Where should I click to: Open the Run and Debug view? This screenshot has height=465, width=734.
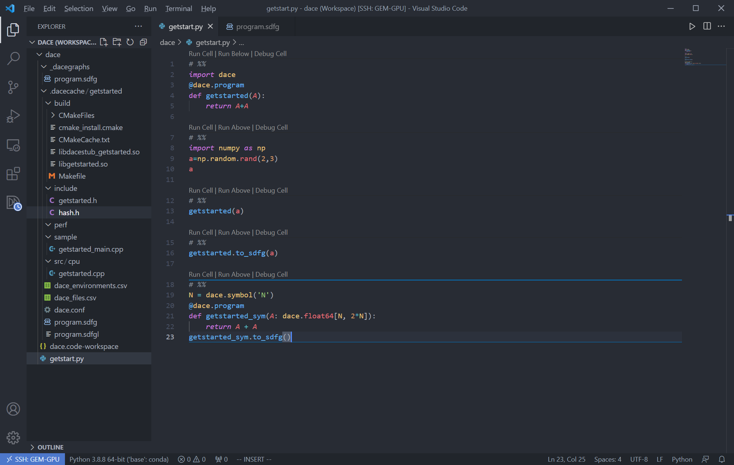13,116
